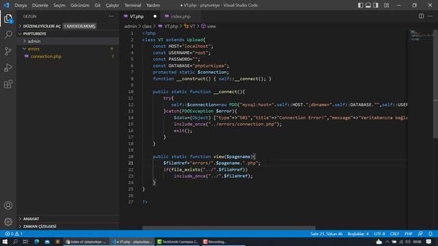The height and width of the screenshot is (246, 438).
Task: Open the Manage settings gear
Action: click(8, 221)
